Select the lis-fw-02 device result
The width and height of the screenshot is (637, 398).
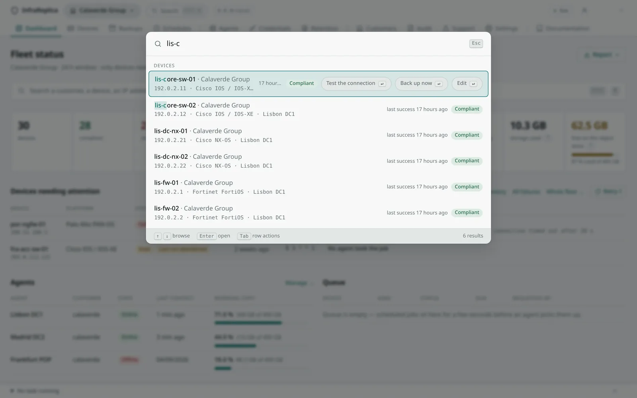click(318, 213)
